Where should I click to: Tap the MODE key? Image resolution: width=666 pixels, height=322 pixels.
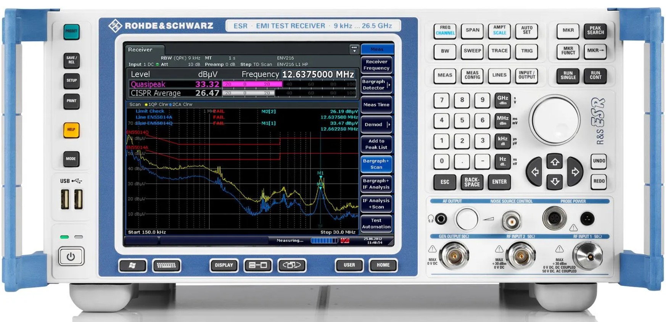[x=71, y=159]
